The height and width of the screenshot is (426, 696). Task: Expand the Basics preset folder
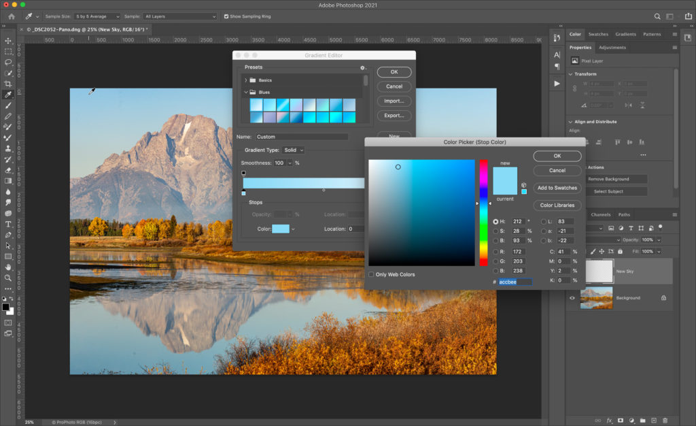[x=246, y=80]
